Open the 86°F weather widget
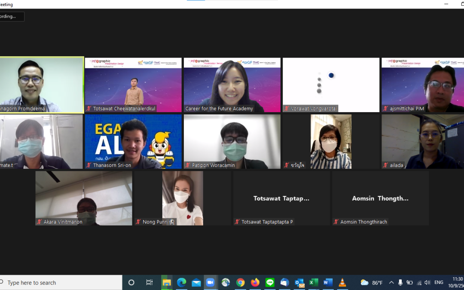This screenshot has height=290, width=464. [372, 282]
